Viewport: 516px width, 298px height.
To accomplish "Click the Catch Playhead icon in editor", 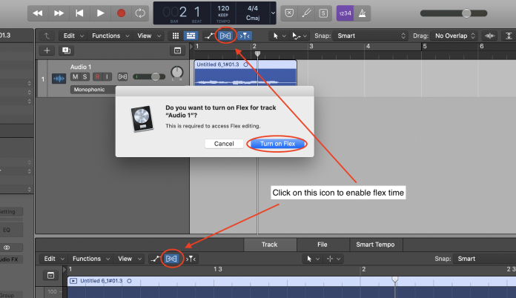I will [x=191, y=259].
